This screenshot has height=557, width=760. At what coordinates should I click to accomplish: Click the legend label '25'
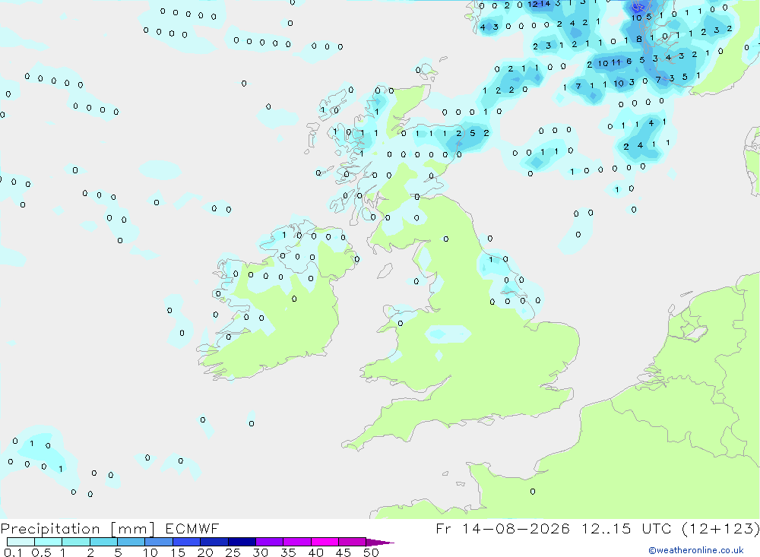pos(233,552)
